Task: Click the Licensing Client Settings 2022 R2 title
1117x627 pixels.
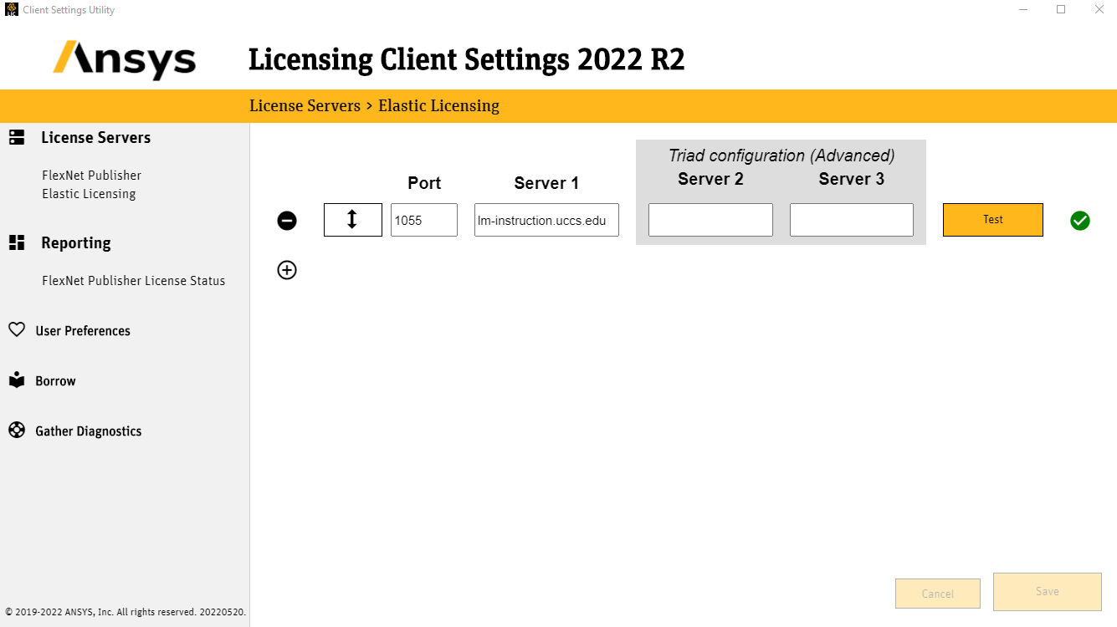Action: coord(467,60)
